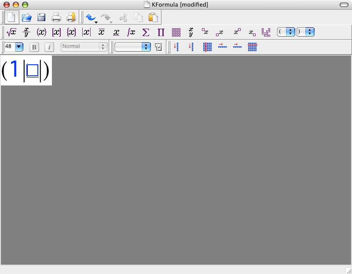Add an upper right index
The image size is (352, 274).
237,32
